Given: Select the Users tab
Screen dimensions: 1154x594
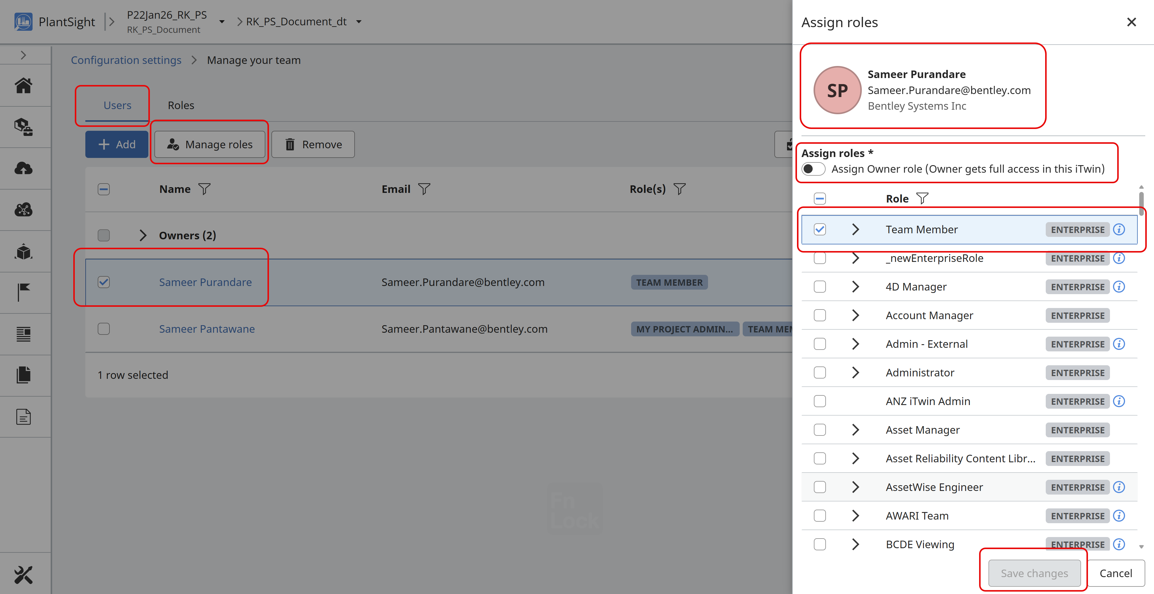Looking at the screenshot, I should 117,105.
